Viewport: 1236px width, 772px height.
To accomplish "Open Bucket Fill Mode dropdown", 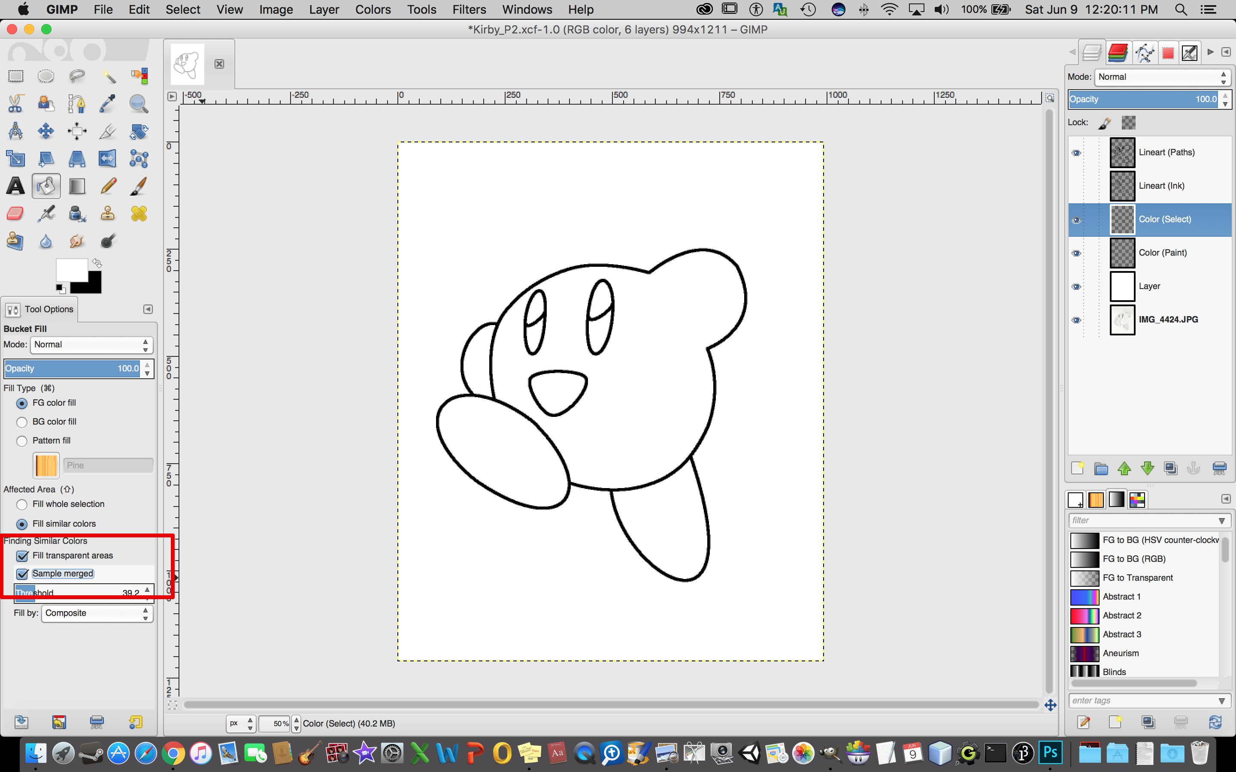I will (x=91, y=345).
